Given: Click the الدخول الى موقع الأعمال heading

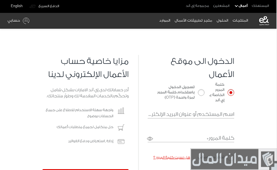Looking at the screenshot, I should (x=203, y=68).
